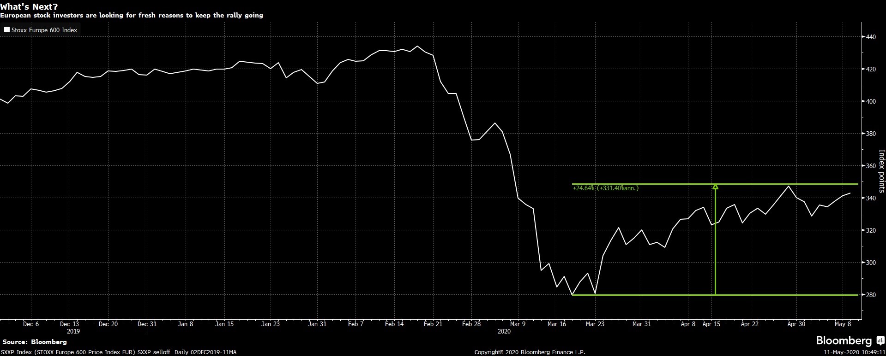Click the "Apr 8" date label

pyautogui.click(x=688, y=324)
